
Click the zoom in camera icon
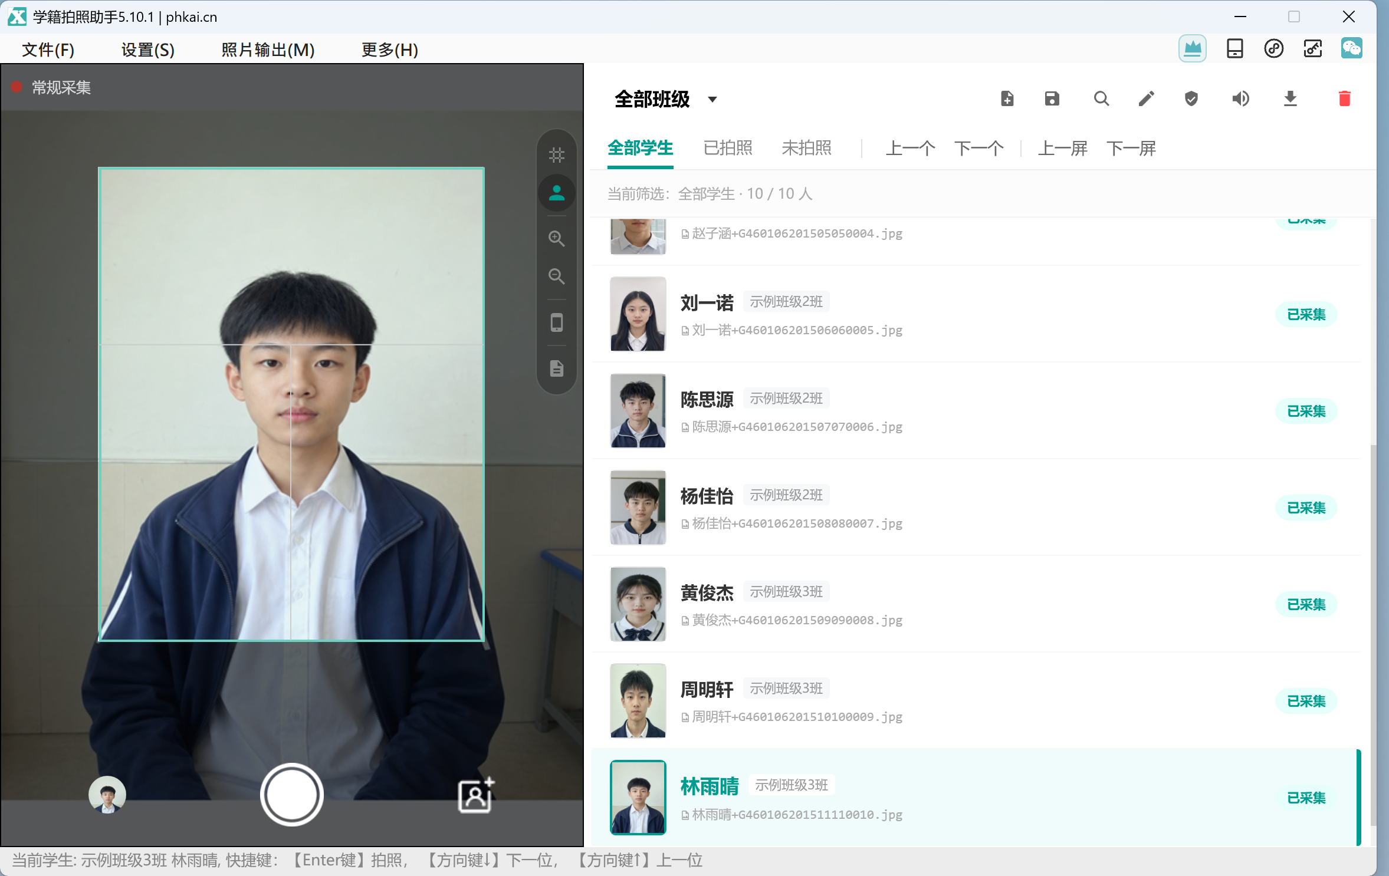[556, 239]
